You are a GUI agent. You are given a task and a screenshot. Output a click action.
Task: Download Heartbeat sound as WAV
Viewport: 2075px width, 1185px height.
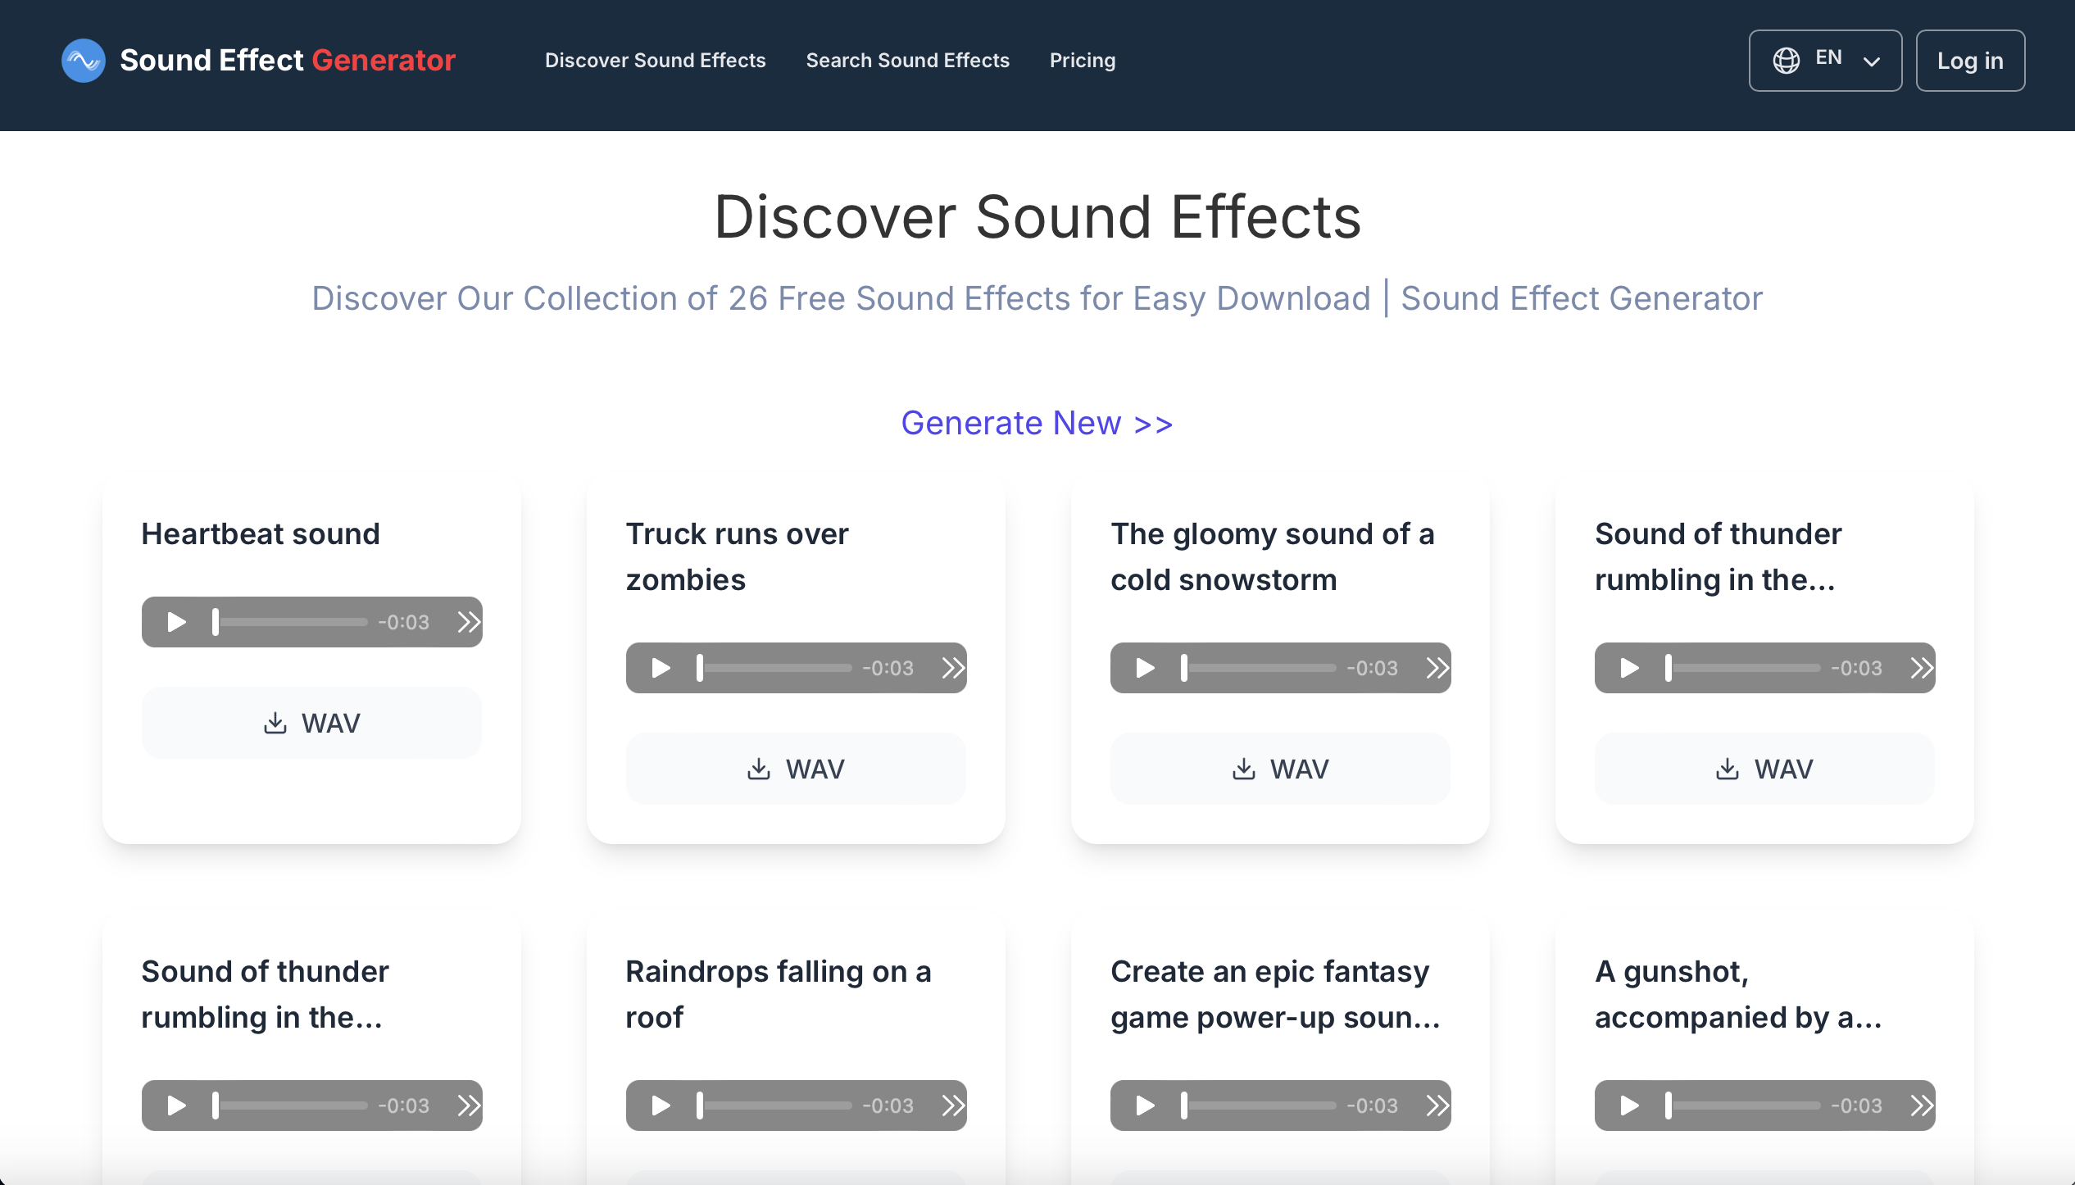click(311, 723)
